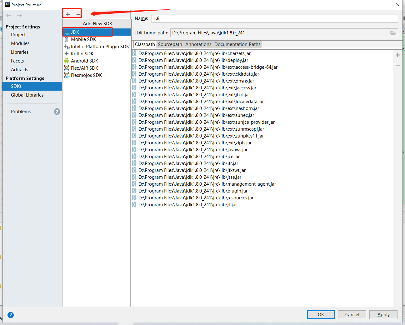Click the Android SDK robot icon
Image resolution: width=405 pixels, height=325 pixels.
[x=67, y=61]
